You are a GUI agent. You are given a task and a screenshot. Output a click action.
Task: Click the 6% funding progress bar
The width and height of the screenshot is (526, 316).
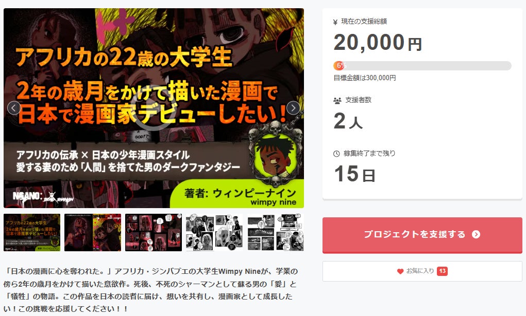422,66
